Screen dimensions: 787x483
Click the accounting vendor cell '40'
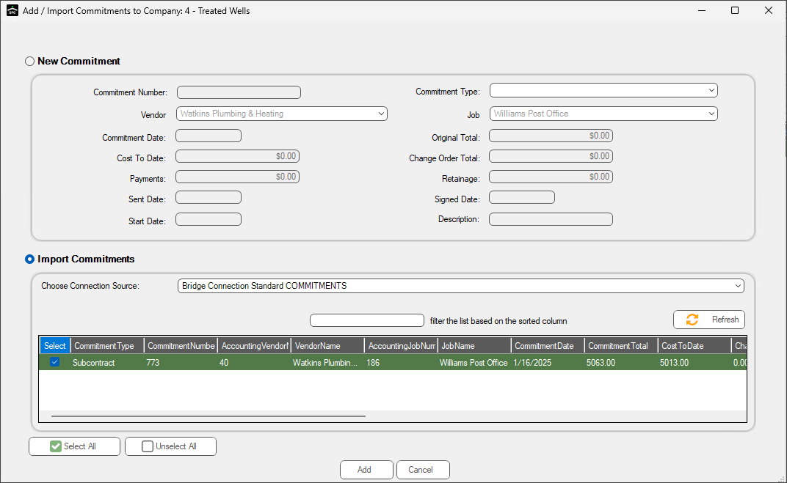click(254, 362)
